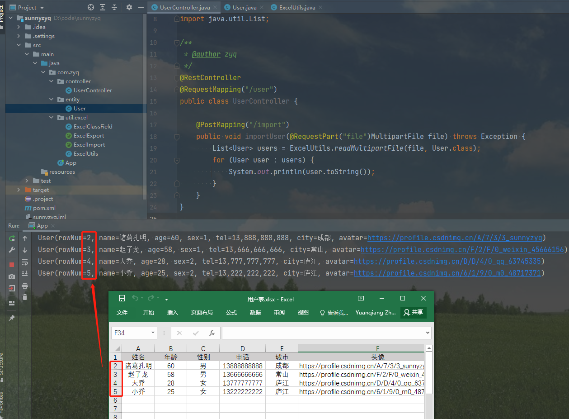The height and width of the screenshot is (419, 569).
Task: Expand the target folder in project tree
Action: [x=19, y=190]
